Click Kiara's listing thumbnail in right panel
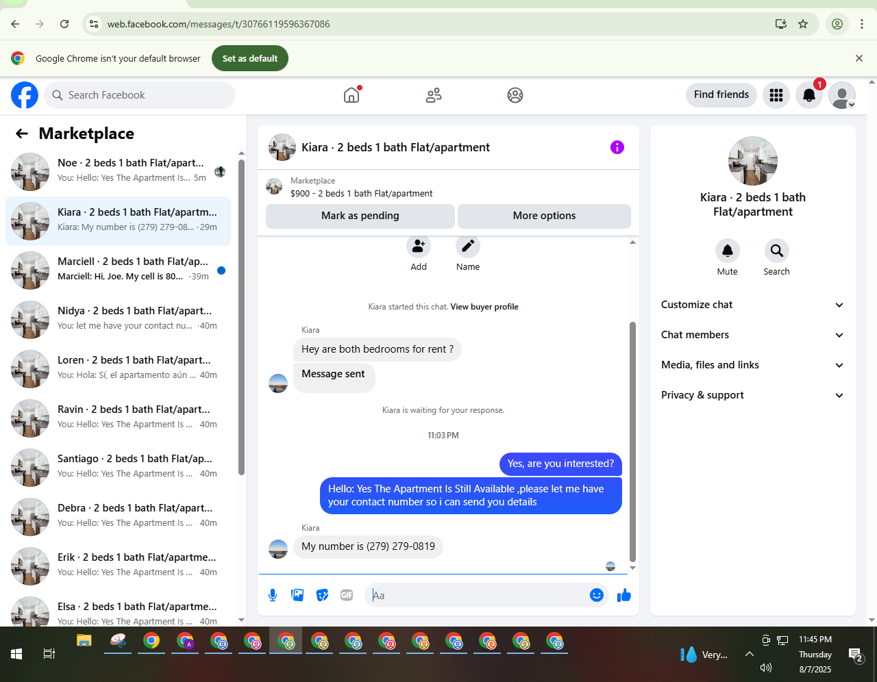877x682 pixels. coord(753,161)
